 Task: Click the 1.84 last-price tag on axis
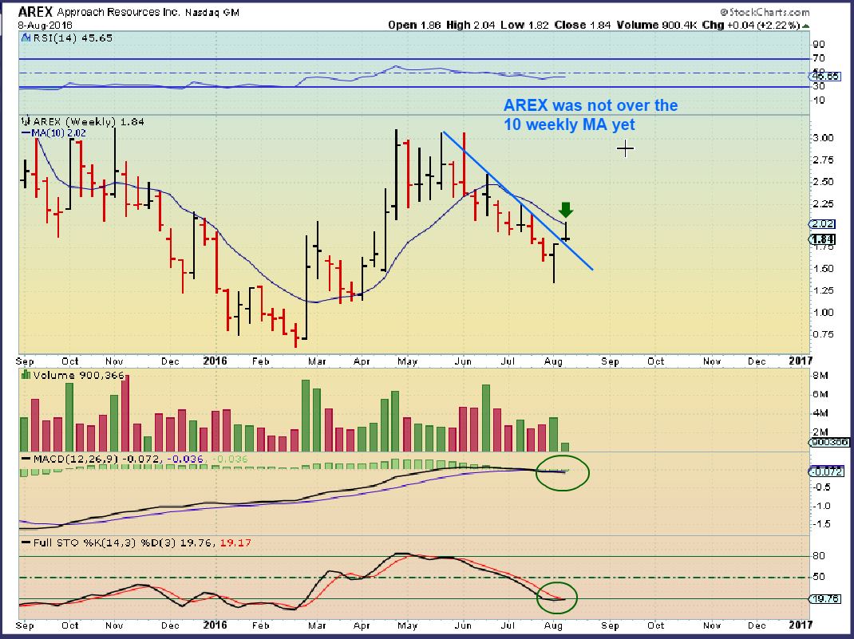click(822, 239)
